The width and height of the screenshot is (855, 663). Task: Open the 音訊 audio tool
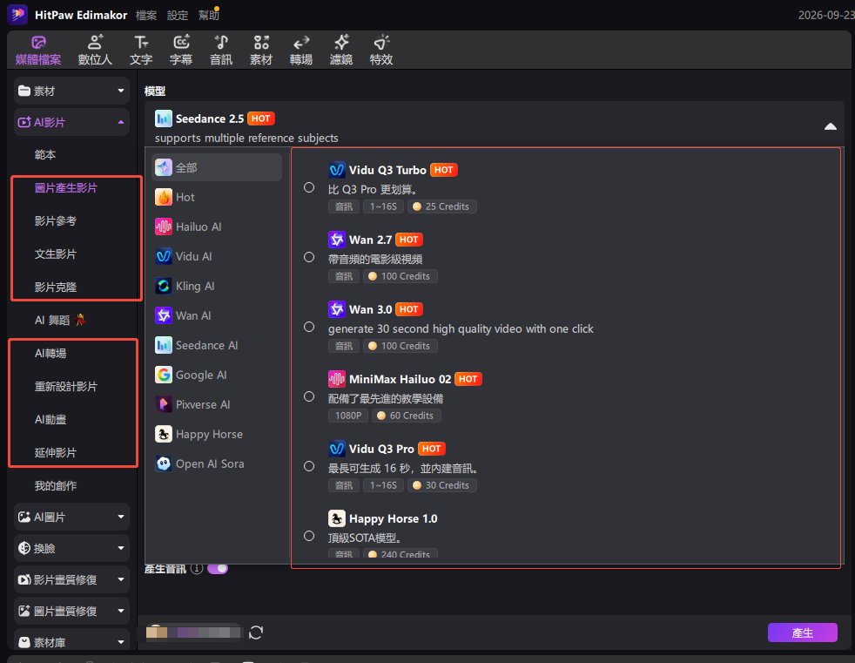(x=221, y=51)
